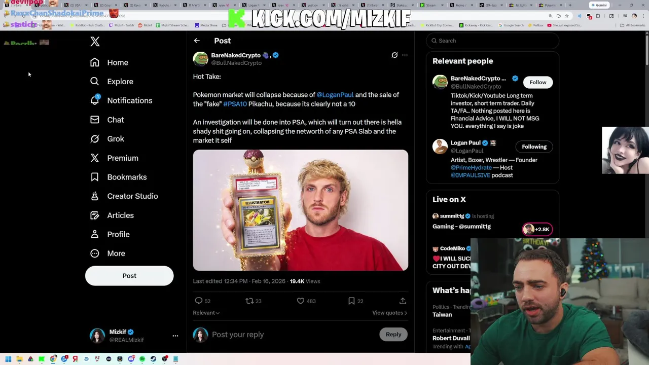The height and width of the screenshot is (365, 649).
Task: Click the Grok icon on post header
Action: pos(394,55)
